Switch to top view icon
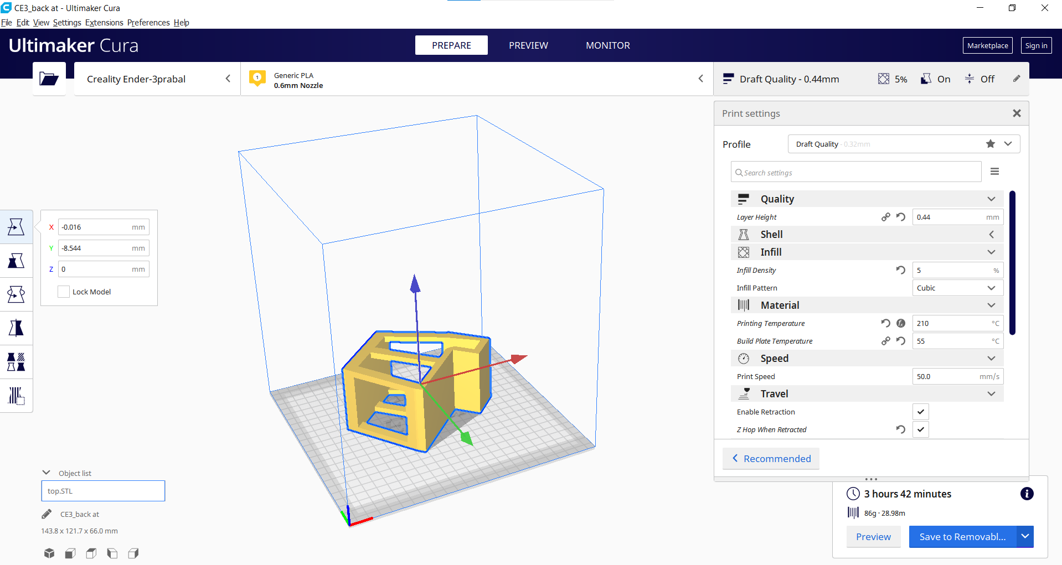1062x565 pixels. point(91,553)
